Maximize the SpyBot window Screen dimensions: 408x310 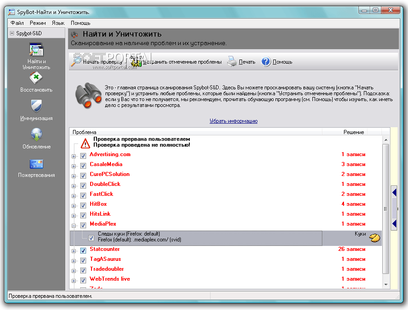click(376, 10)
